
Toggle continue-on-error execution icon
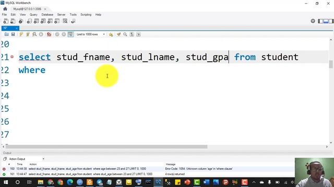(x=49, y=34)
